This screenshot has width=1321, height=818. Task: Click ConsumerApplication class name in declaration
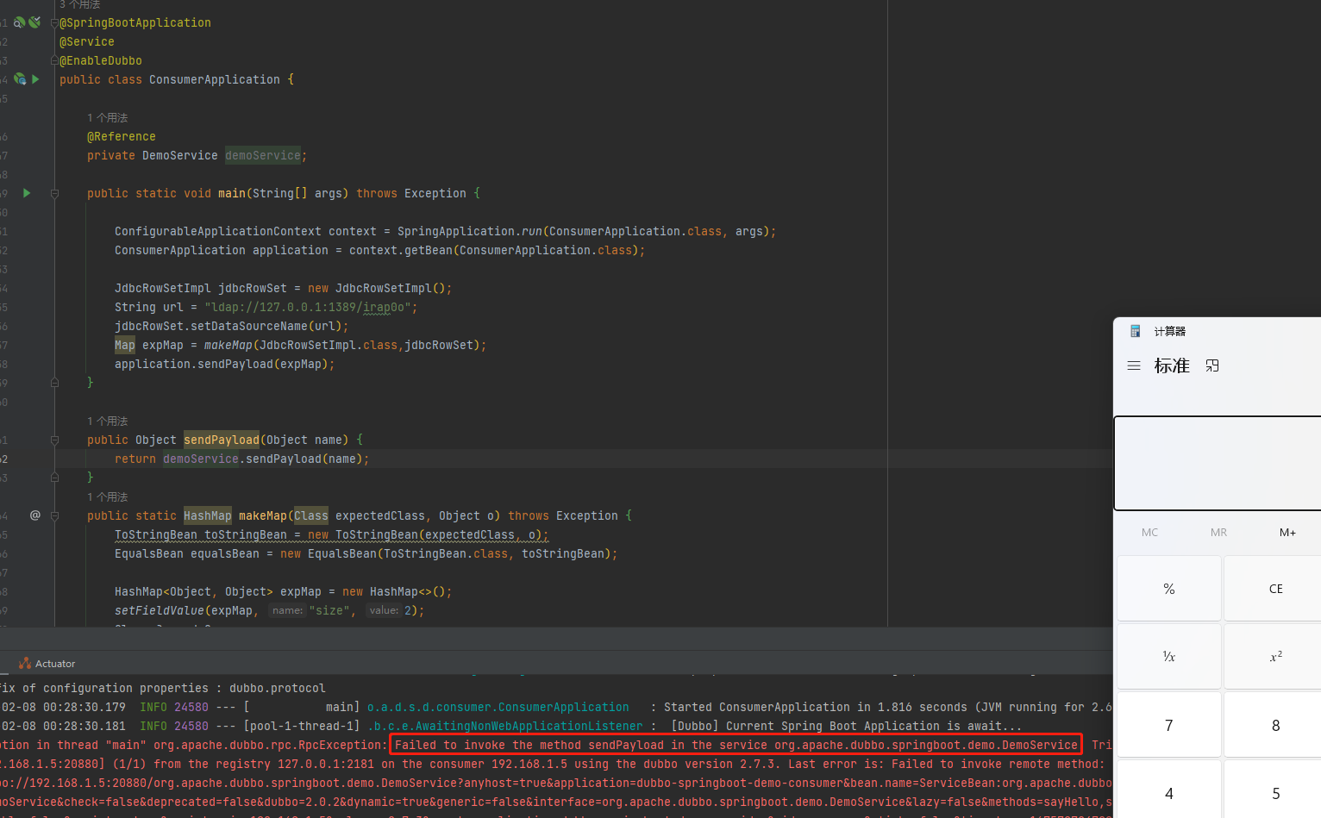click(x=215, y=79)
